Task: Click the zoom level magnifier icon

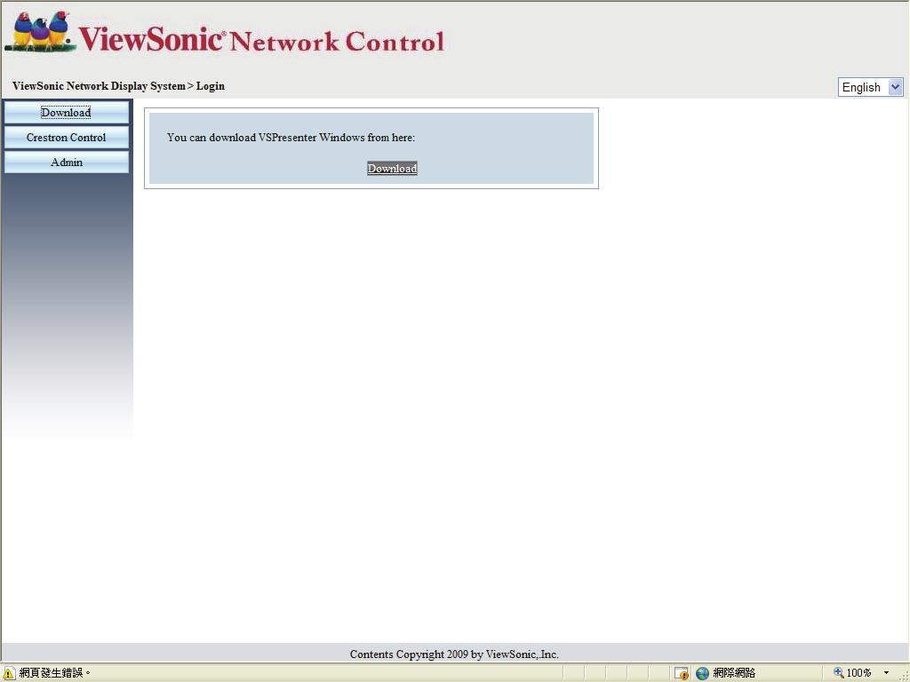Action: (x=839, y=672)
